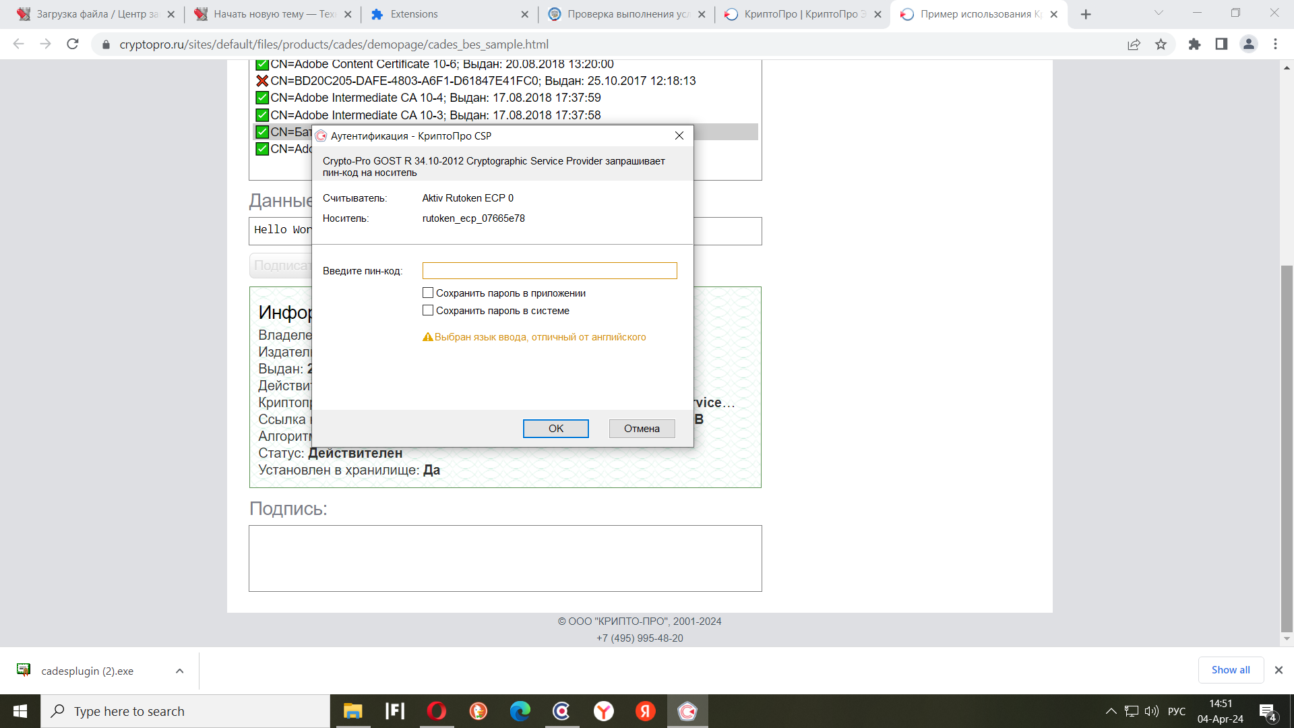The height and width of the screenshot is (728, 1294).
Task: Enable Сохранить пароль в приложении checkbox
Action: (427, 293)
